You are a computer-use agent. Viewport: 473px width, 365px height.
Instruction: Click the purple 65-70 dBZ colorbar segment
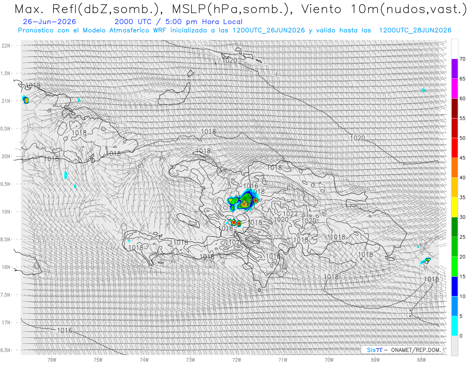pos(454,69)
